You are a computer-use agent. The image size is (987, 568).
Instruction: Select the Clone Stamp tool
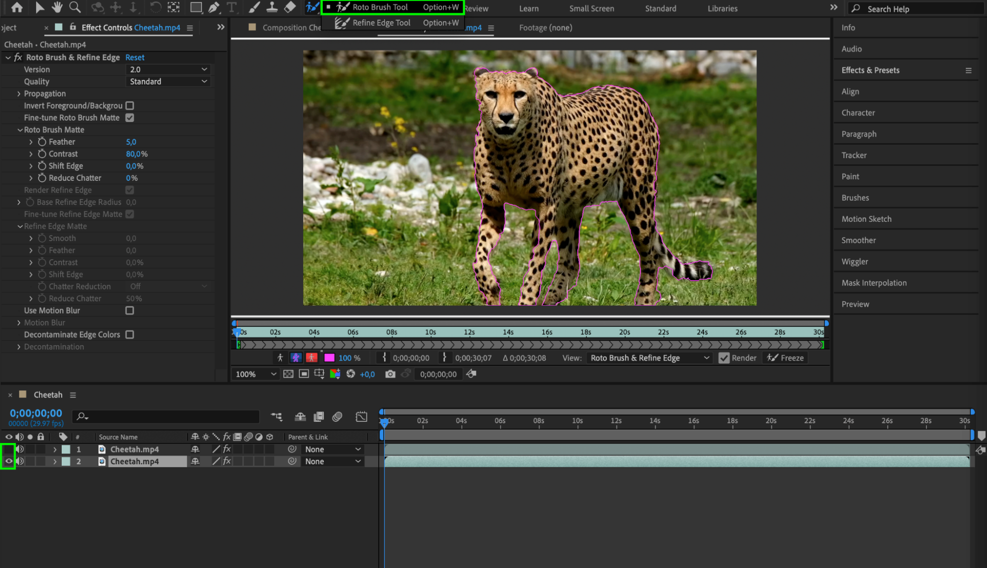272,7
